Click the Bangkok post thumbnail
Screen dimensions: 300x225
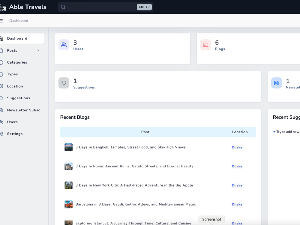coord(68,147)
